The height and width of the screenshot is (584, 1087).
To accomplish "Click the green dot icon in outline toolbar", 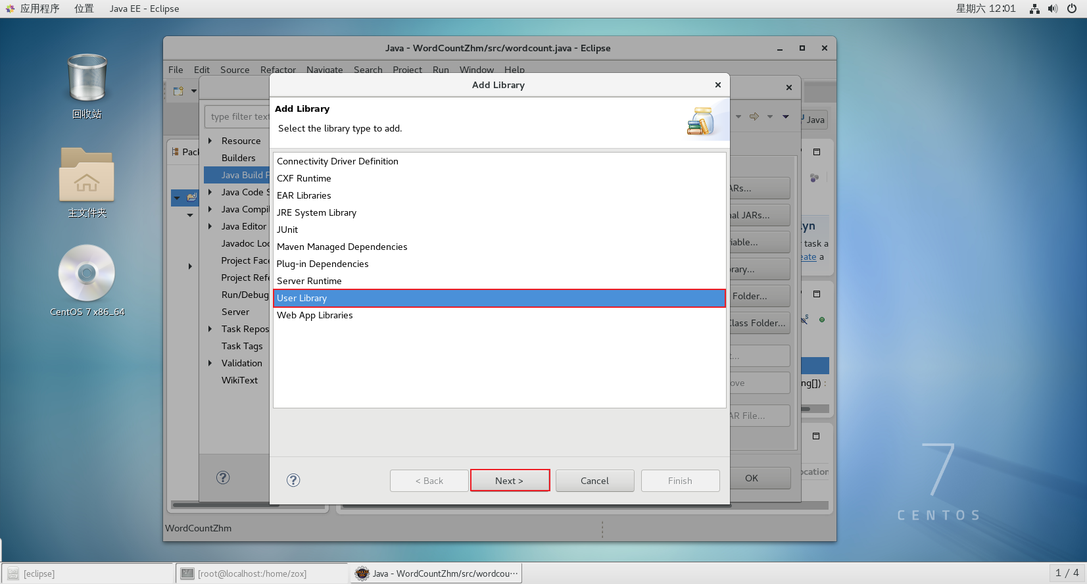I will coord(822,320).
